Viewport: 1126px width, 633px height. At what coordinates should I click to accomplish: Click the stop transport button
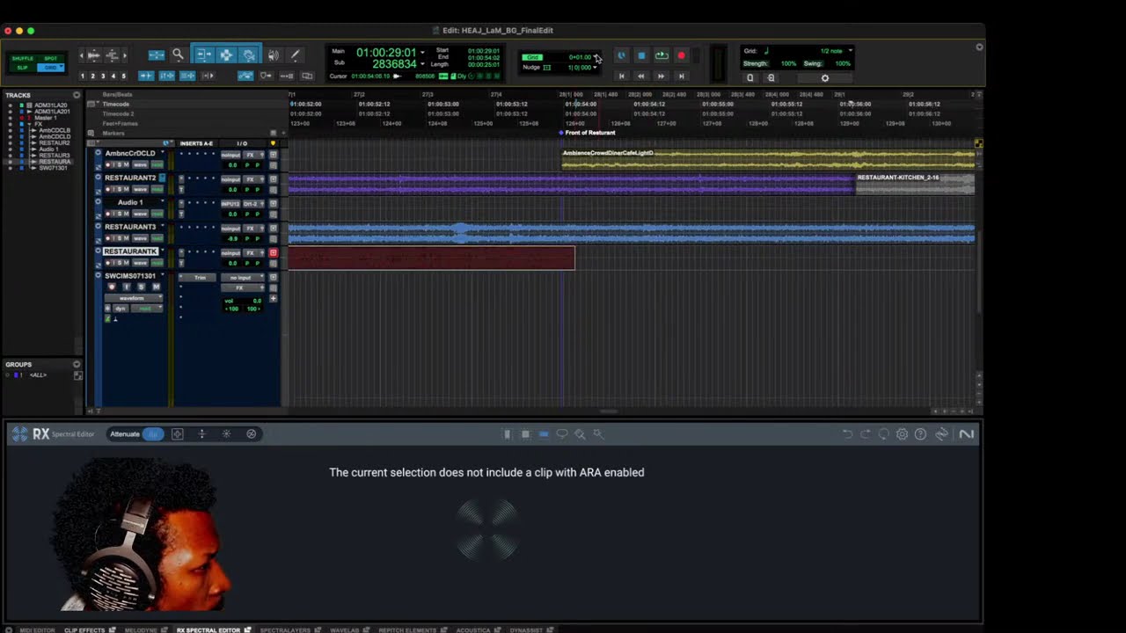coord(641,55)
